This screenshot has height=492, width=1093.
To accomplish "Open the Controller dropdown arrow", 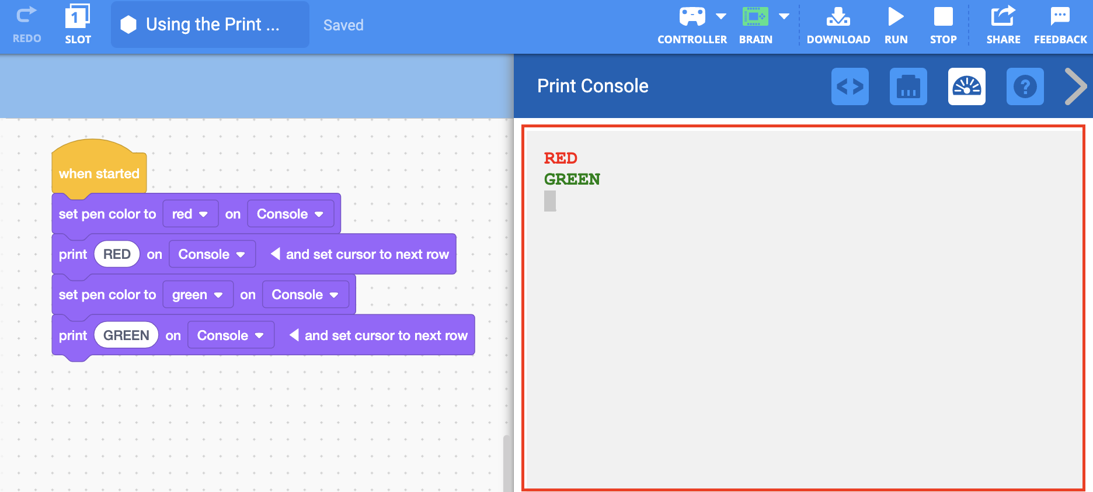I will (722, 16).
